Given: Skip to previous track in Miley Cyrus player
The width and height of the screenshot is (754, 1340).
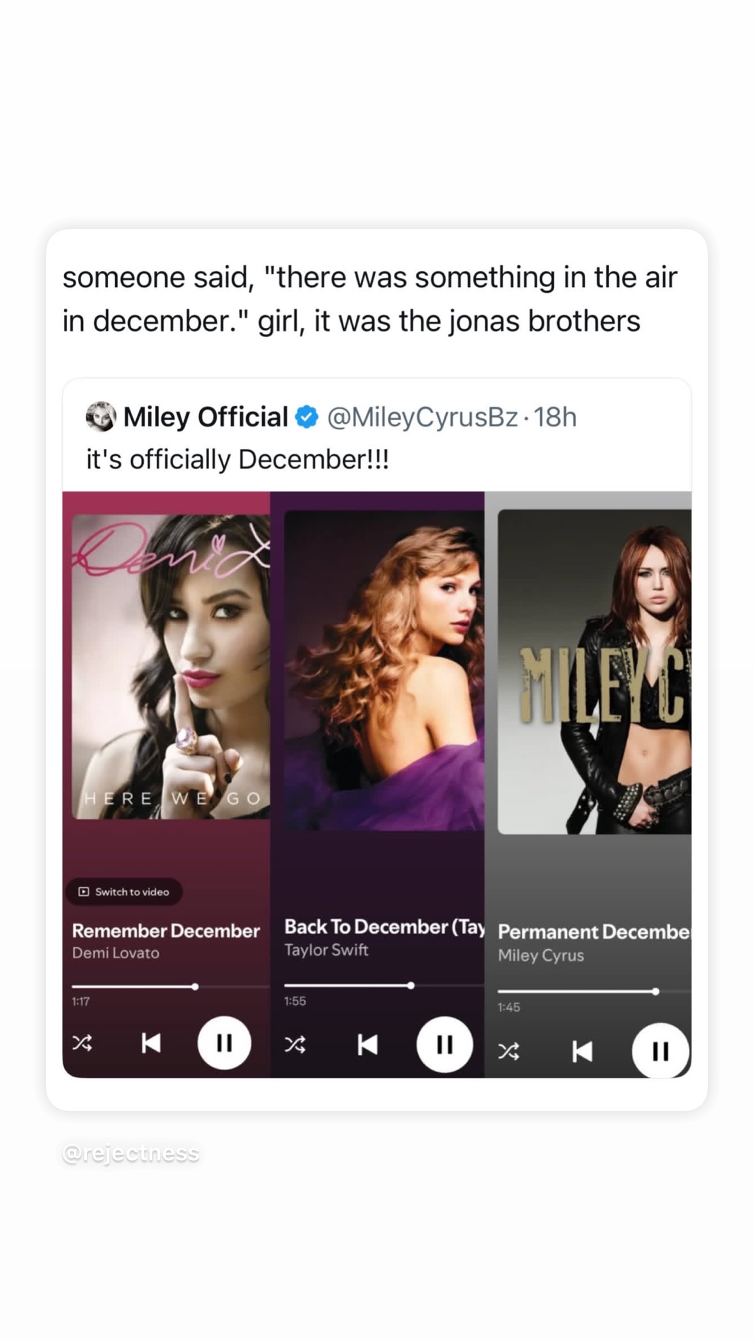Looking at the screenshot, I should coord(581,1051).
